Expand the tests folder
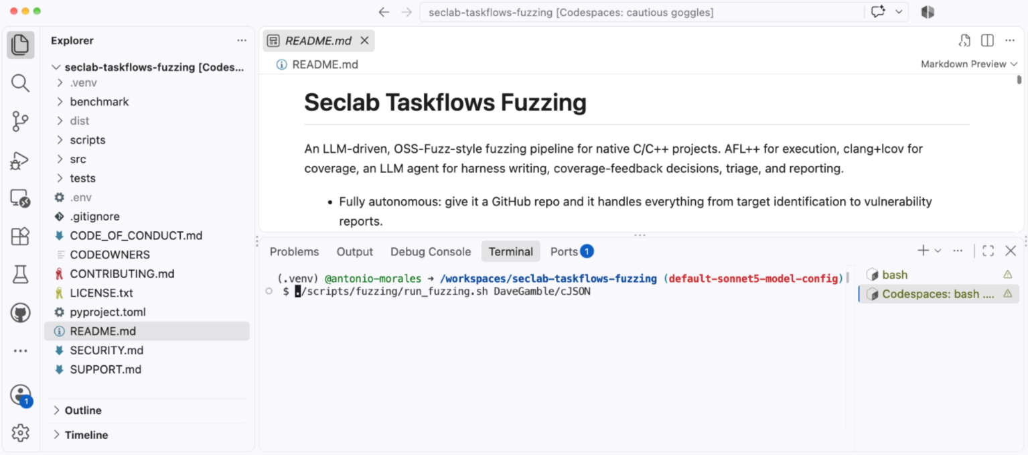 tap(148, 178)
